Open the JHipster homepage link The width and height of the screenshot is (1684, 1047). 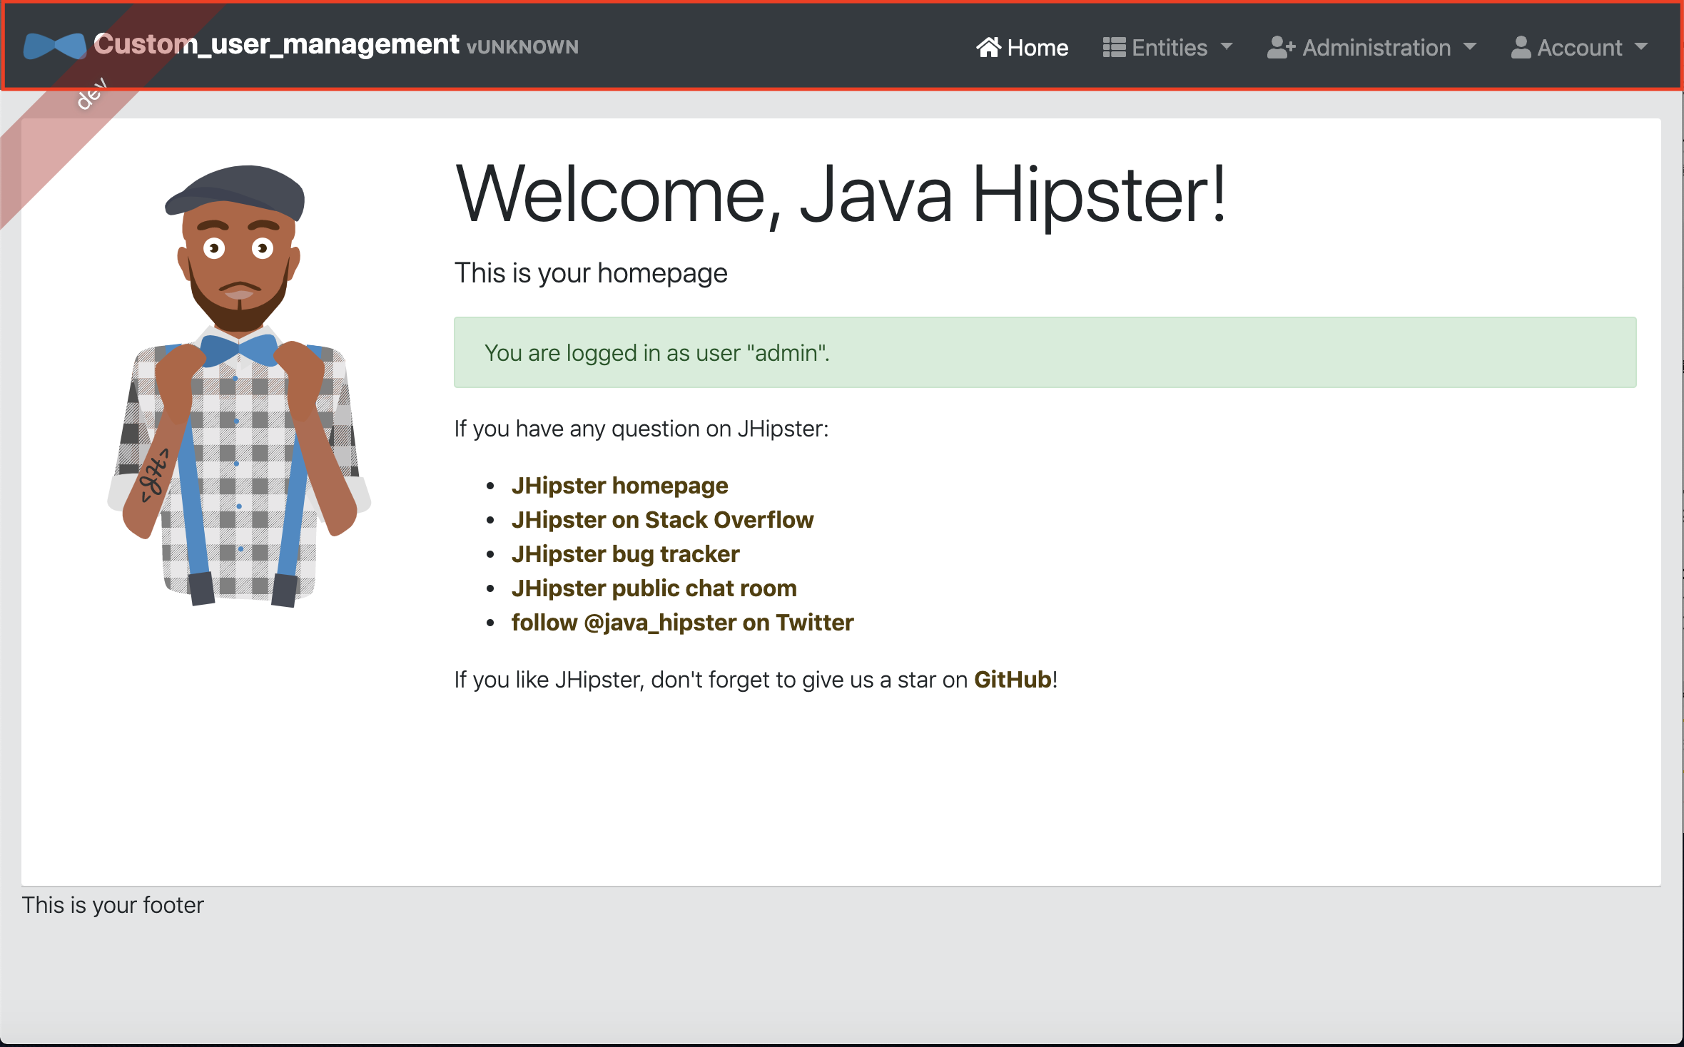pos(619,486)
